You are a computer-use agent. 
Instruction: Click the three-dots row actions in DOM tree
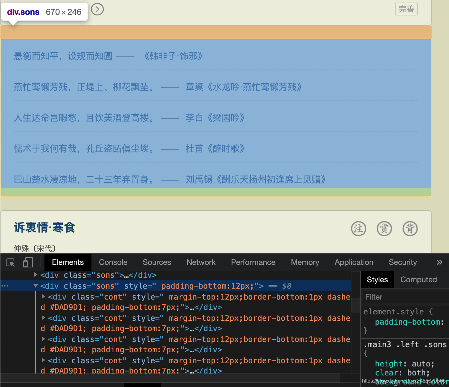(5, 286)
